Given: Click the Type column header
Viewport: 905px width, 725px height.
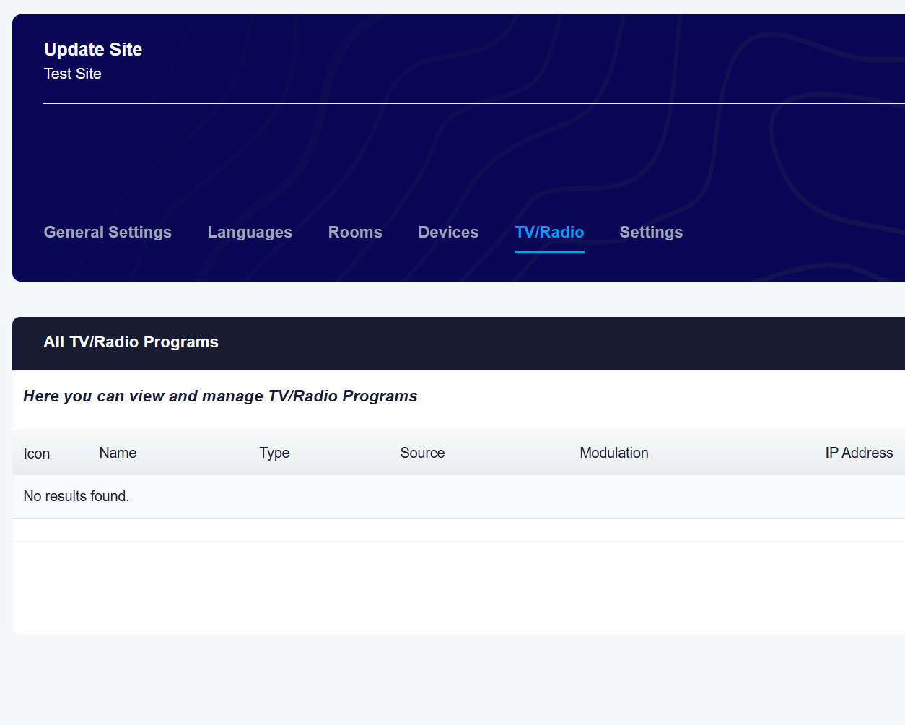Looking at the screenshot, I should tap(274, 453).
